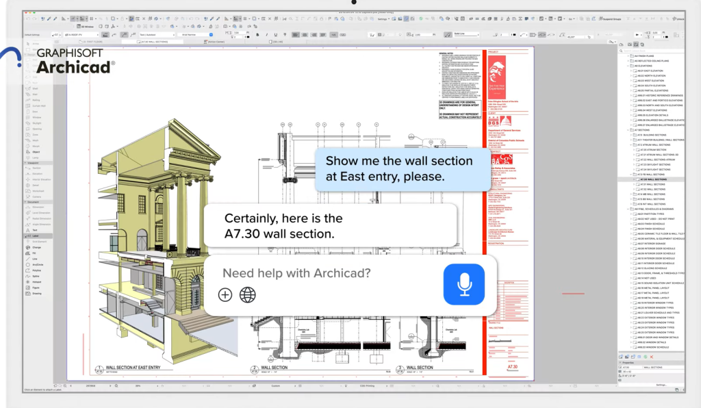
Task: Click the red delete icon below the navigator
Action: coord(652,357)
